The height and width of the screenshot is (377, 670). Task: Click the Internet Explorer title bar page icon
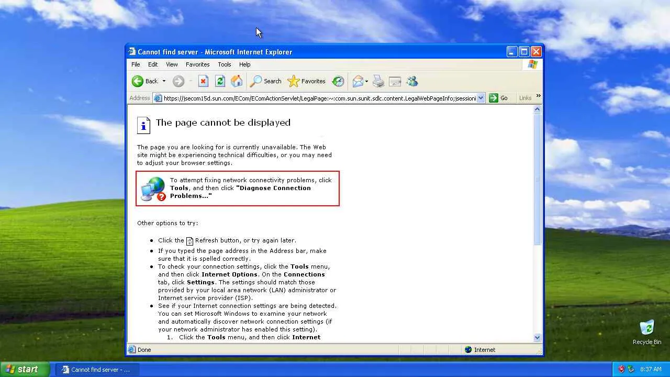(x=132, y=52)
